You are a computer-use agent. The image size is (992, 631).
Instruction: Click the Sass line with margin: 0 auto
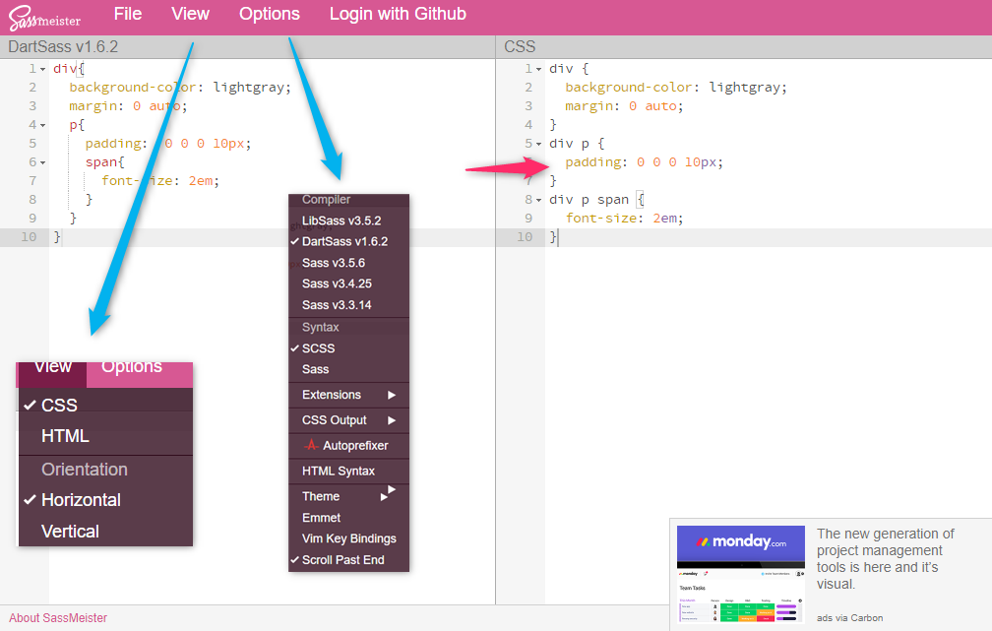point(128,106)
